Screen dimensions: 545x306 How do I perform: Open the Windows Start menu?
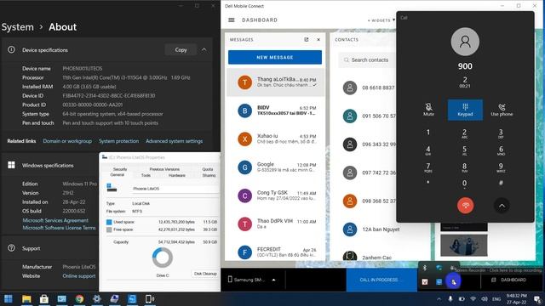coord(9,298)
